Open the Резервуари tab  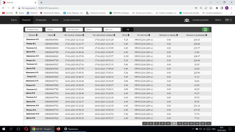pos(41,20)
